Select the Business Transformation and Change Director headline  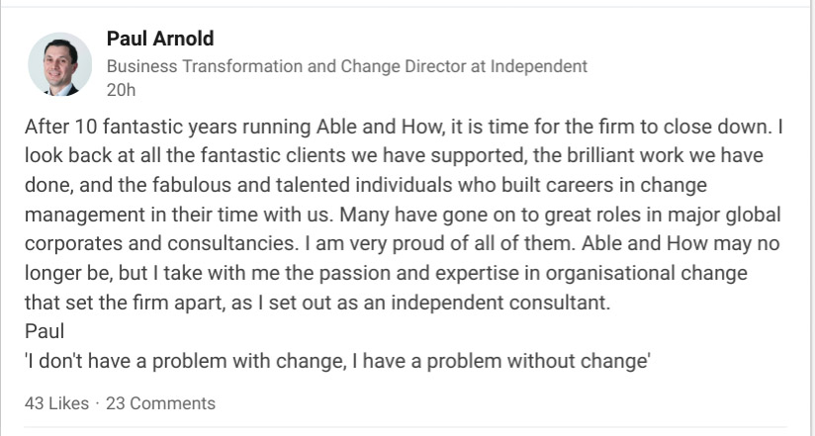pos(346,67)
